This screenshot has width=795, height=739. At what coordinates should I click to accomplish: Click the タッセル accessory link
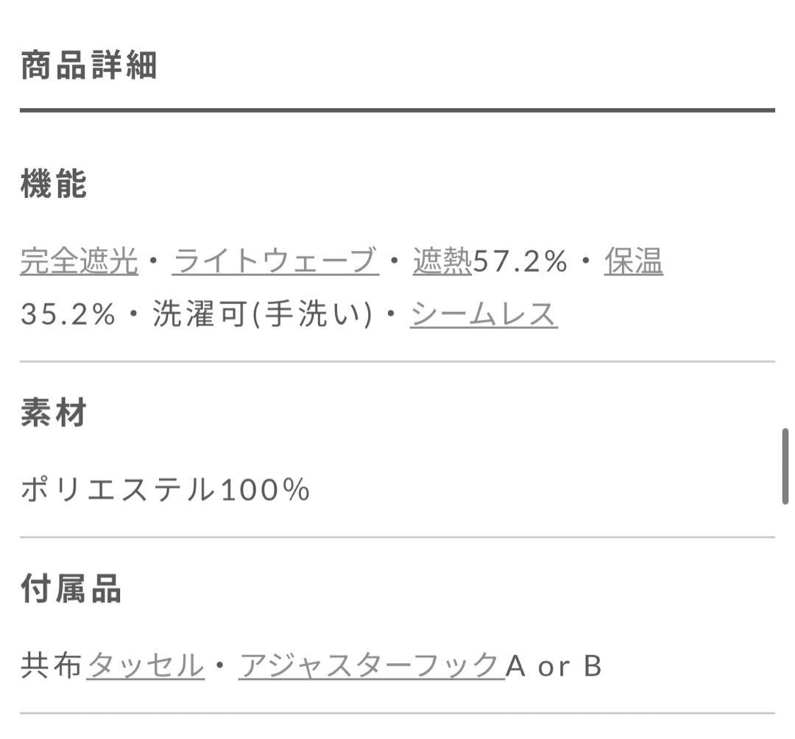tap(145, 665)
